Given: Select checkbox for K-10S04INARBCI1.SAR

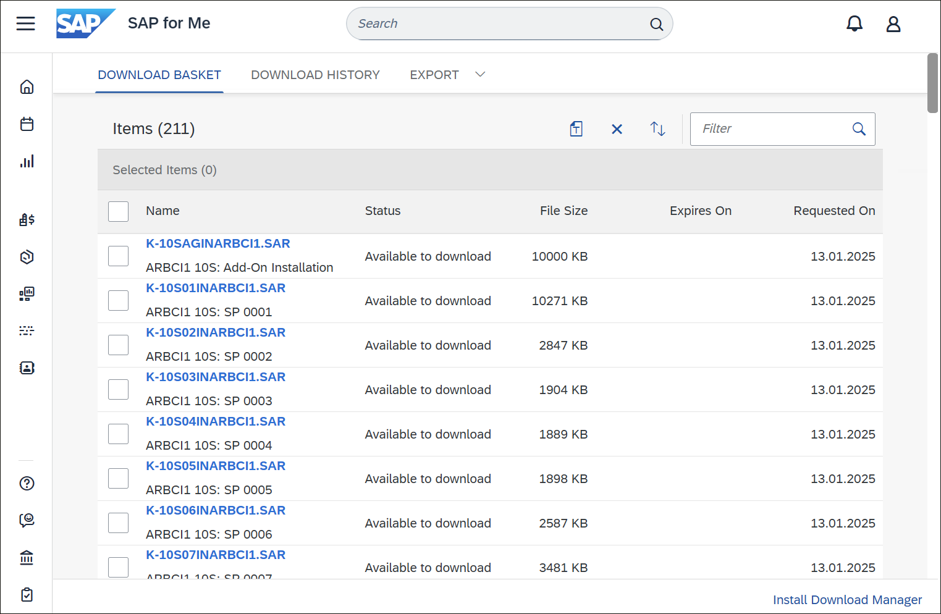Looking at the screenshot, I should (x=118, y=434).
